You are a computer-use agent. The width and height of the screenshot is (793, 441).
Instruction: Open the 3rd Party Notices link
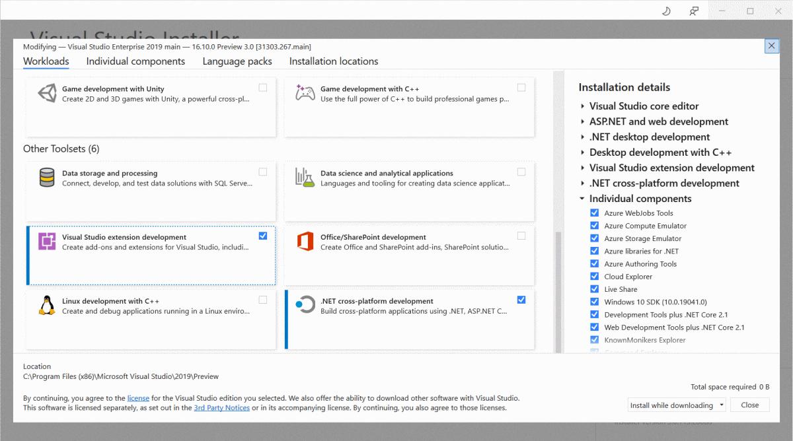click(x=222, y=408)
